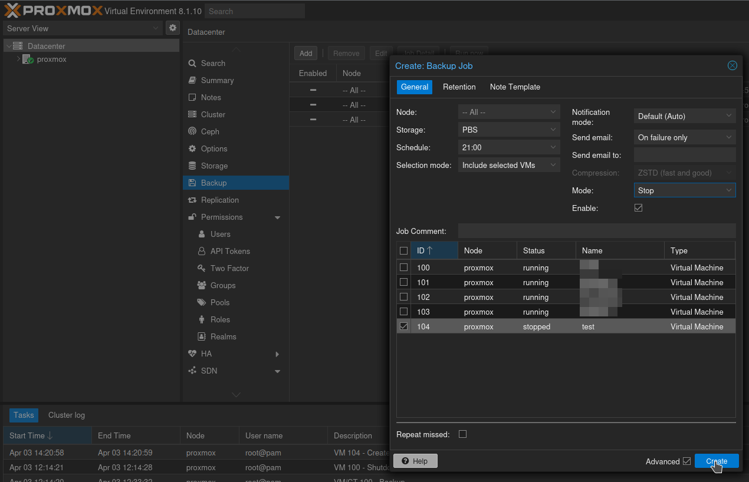
Task: Open the Search menu icon
Action: pyautogui.click(x=192, y=63)
